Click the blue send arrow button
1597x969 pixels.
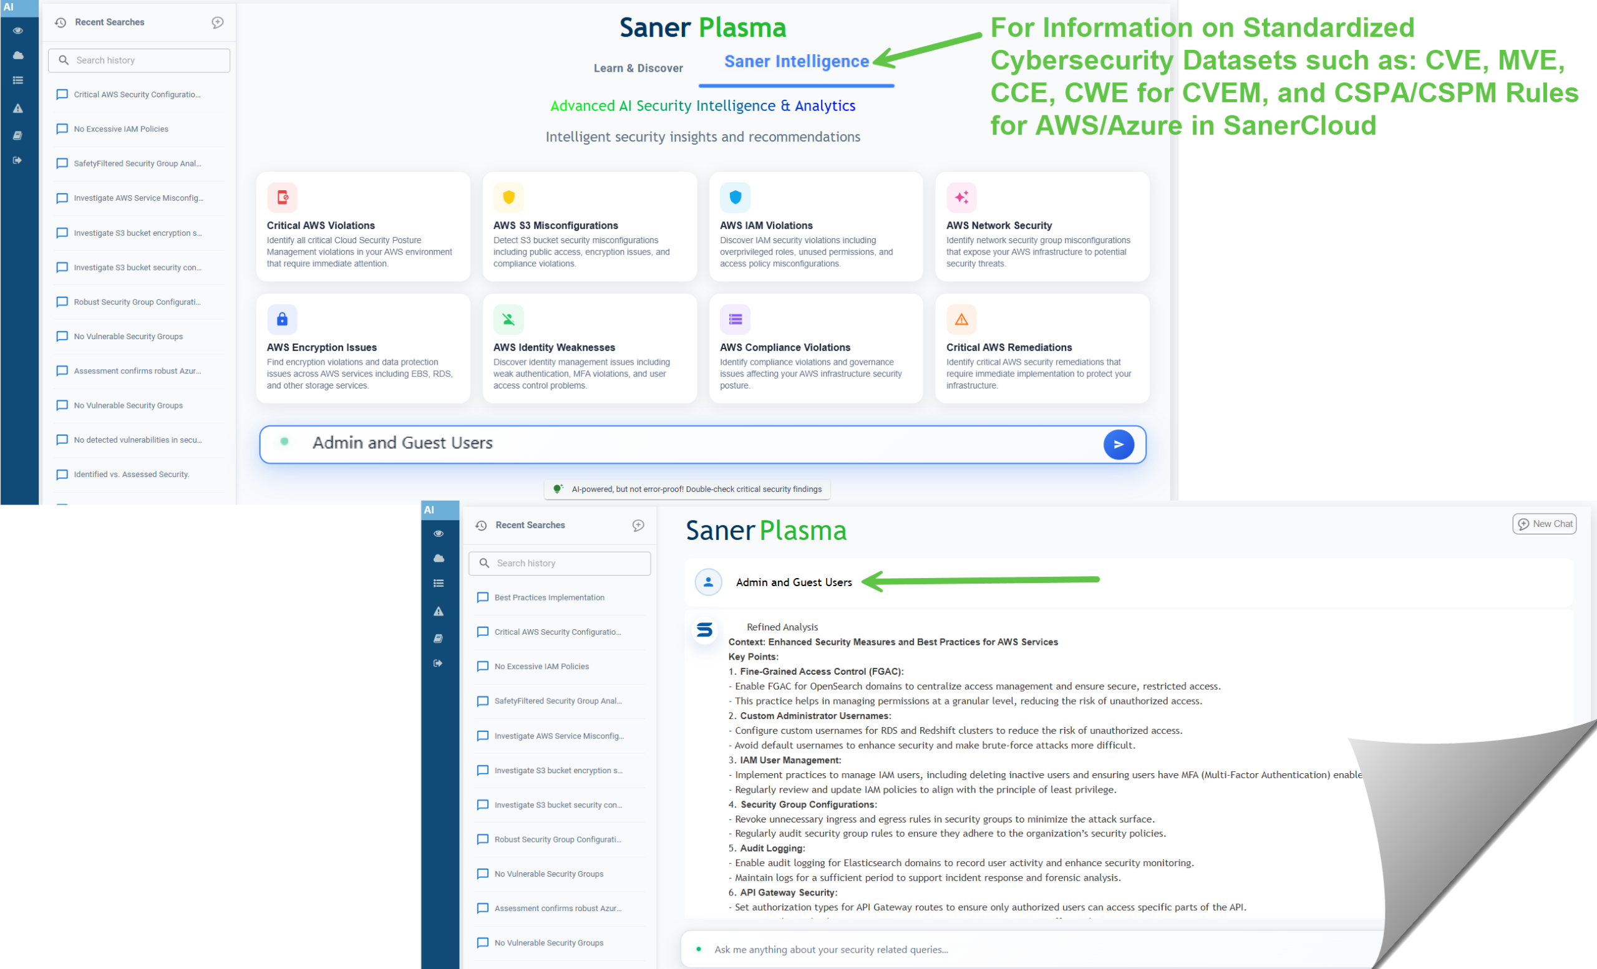tap(1118, 445)
